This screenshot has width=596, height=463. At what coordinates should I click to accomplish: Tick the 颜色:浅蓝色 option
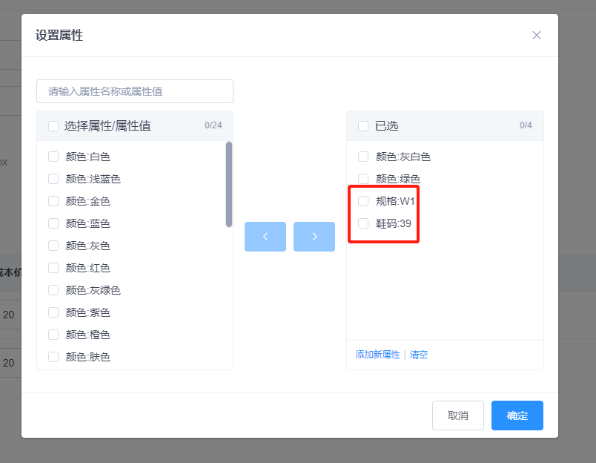(x=53, y=179)
